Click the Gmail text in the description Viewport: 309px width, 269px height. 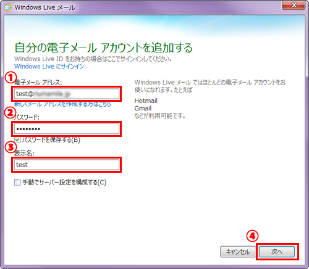143,108
